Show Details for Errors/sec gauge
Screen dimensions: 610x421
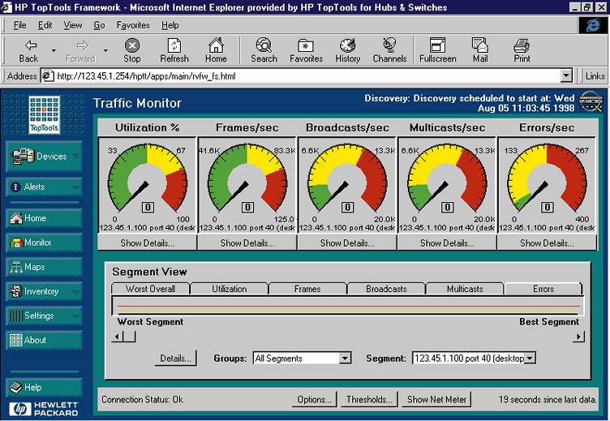[547, 243]
